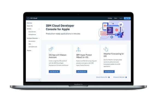Click arrow icon next to View all Starter Kits
The height and width of the screenshot is (103, 157).
(109, 77)
